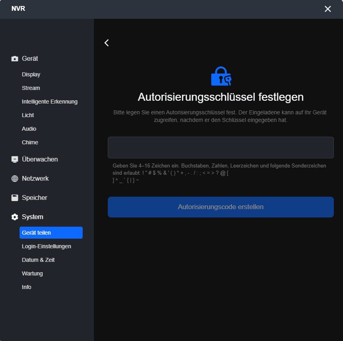Go to Intelligente Erkennung

coord(50,102)
